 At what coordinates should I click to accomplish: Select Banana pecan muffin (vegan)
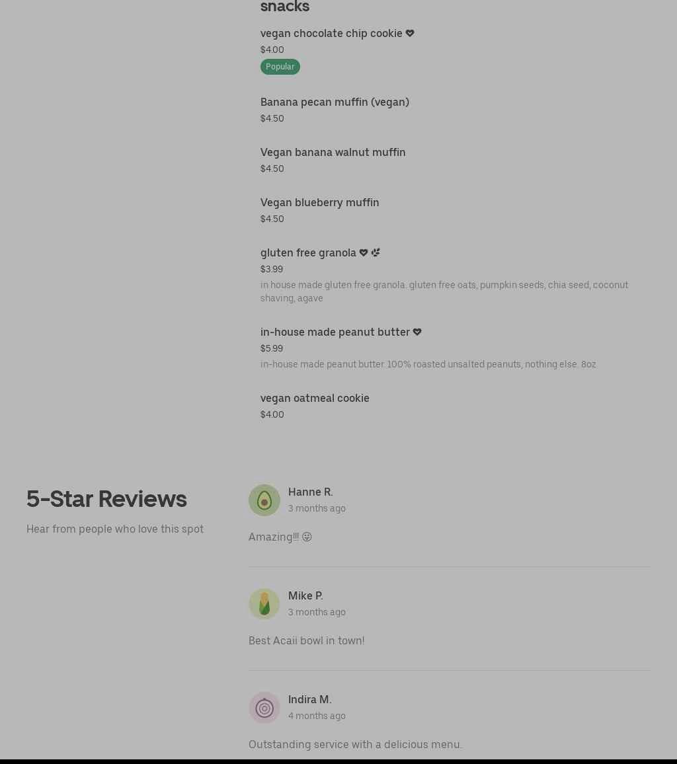click(x=335, y=102)
